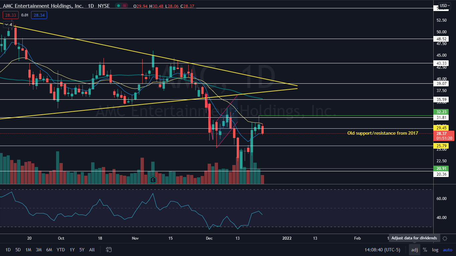456x256 pixels.
Task: Click the spread value 0.01
Action: pyautogui.click(x=25, y=15)
